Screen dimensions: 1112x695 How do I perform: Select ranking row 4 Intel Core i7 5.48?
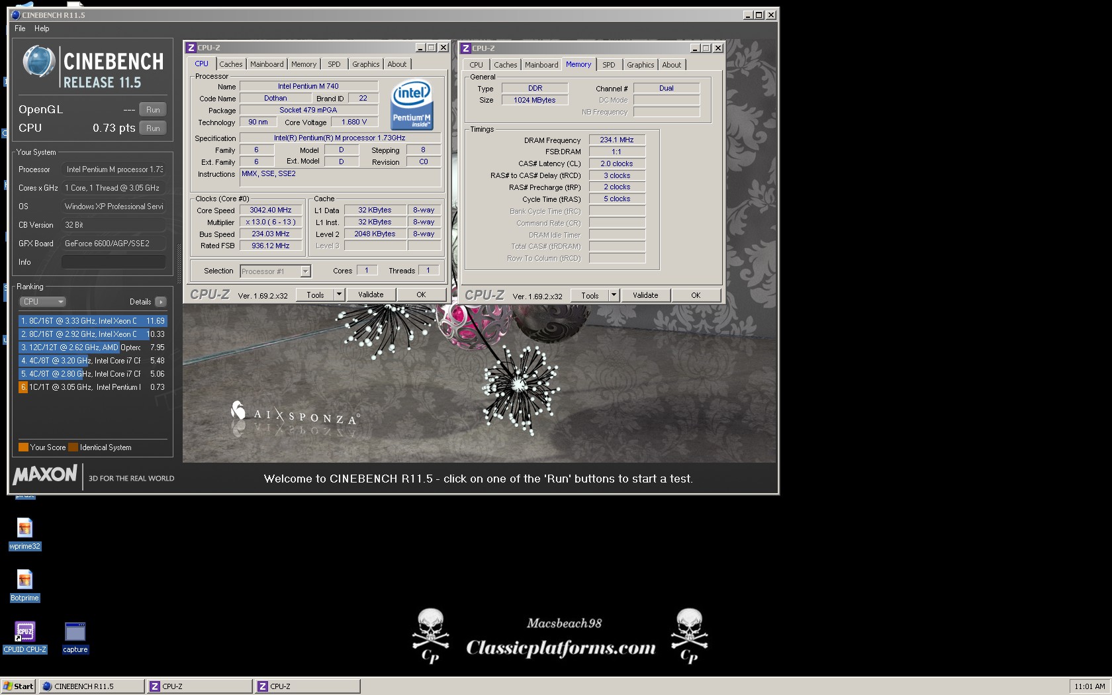coord(93,361)
